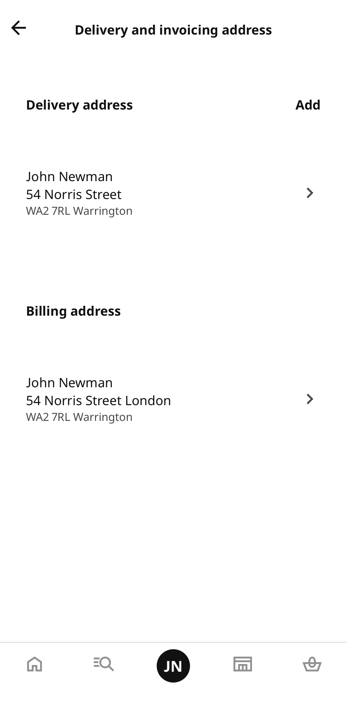
Task: Tap the chevron on the delivery address
Action: pyautogui.click(x=310, y=193)
